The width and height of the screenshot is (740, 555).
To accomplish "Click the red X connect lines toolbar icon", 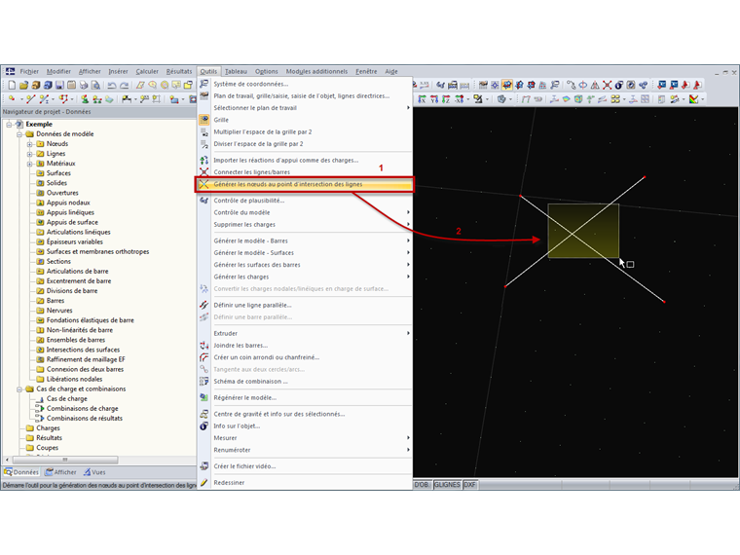I will [x=608, y=85].
